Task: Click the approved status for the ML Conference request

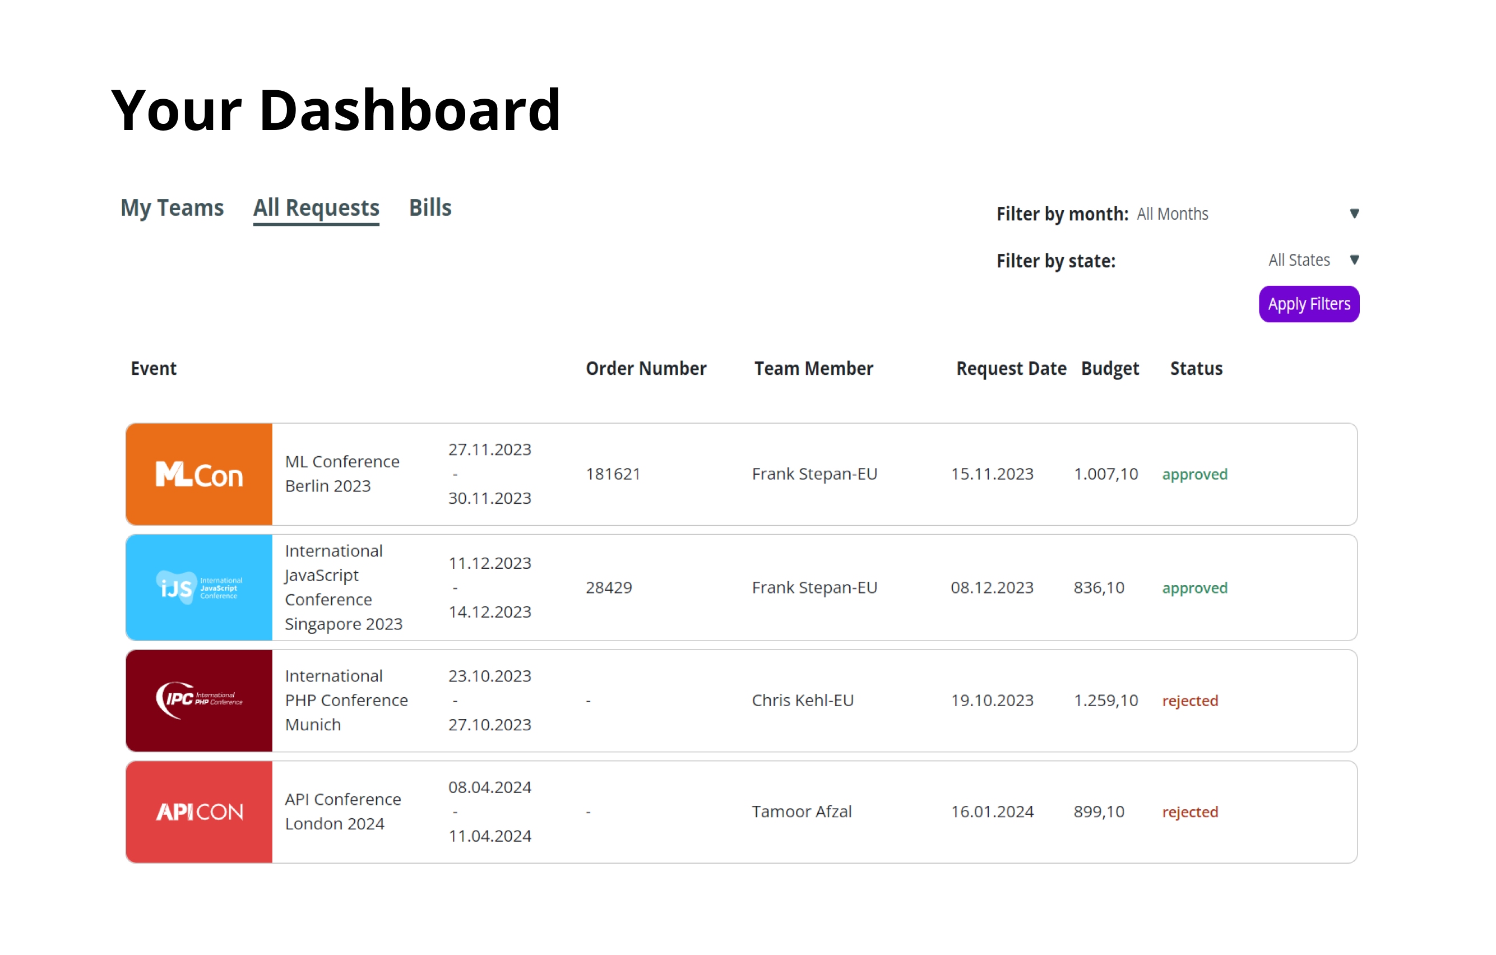Action: coord(1194,475)
